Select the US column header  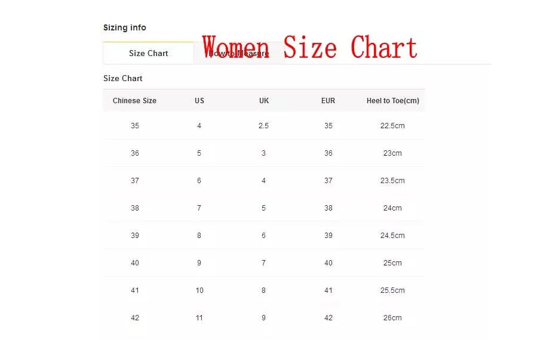(199, 101)
